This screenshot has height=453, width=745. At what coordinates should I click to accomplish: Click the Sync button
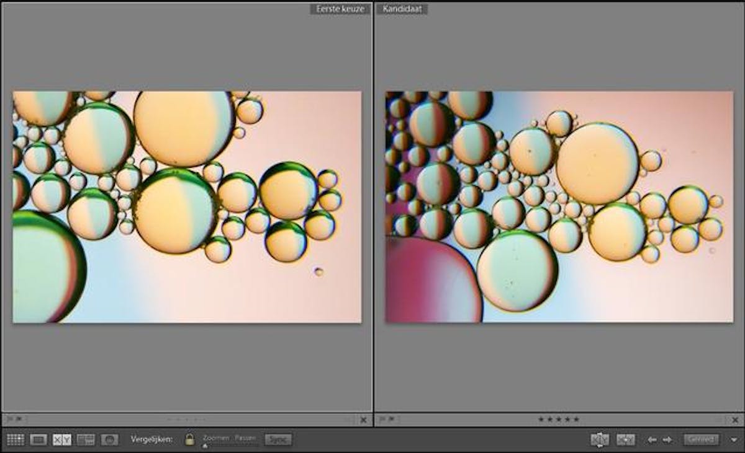click(278, 439)
